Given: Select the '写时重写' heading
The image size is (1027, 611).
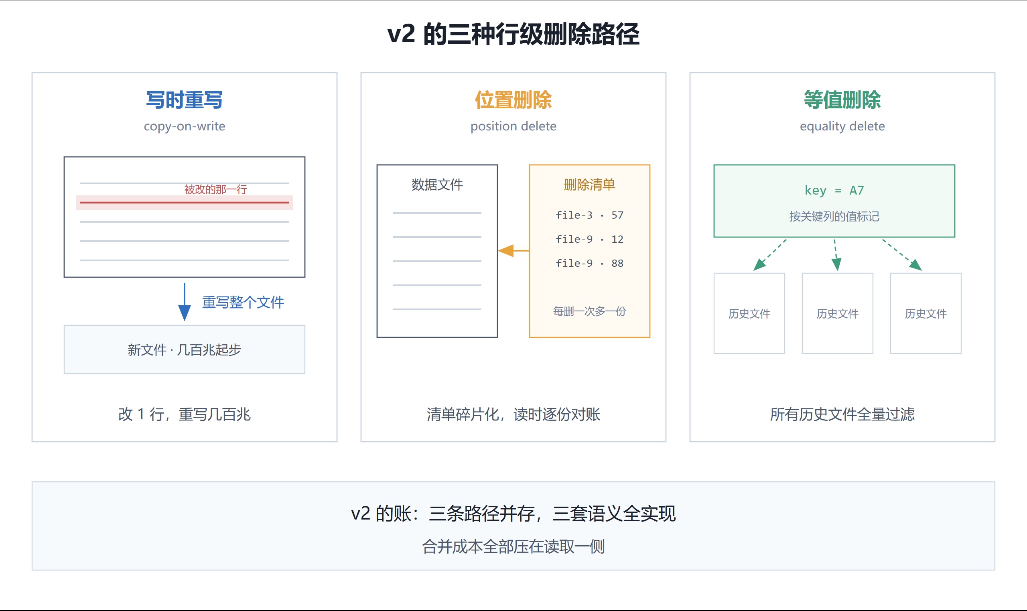Looking at the screenshot, I should click(x=185, y=100).
